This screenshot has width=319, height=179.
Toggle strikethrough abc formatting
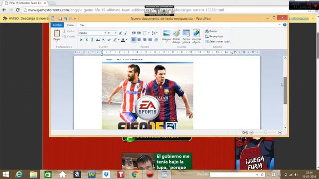(x=98, y=40)
